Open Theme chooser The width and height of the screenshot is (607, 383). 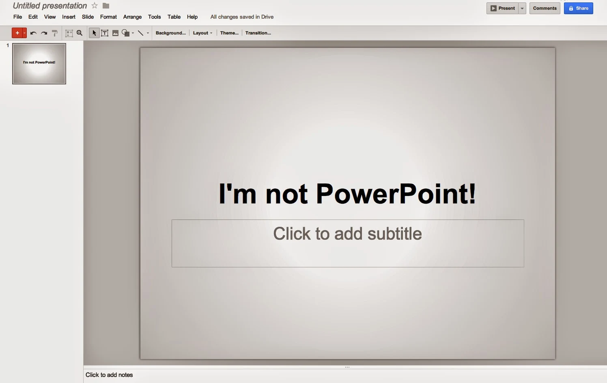tap(229, 33)
